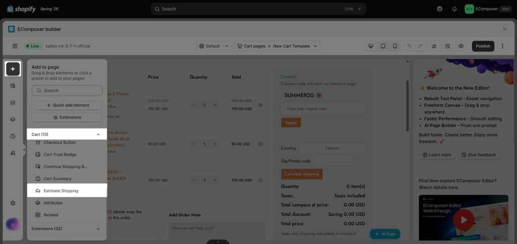Click the Zip/Postal code field
This screenshot has width=517, height=244.
pos(334,161)
